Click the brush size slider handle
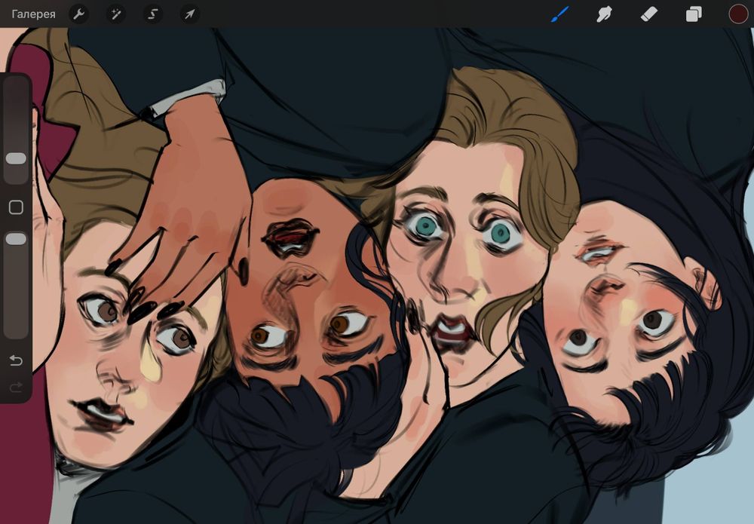Viewport: 754px width, 524px height. (x=16, y=158)
